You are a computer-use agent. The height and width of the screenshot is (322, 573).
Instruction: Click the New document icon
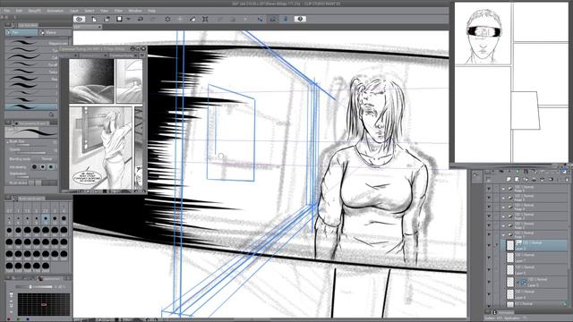pos(94,19)
